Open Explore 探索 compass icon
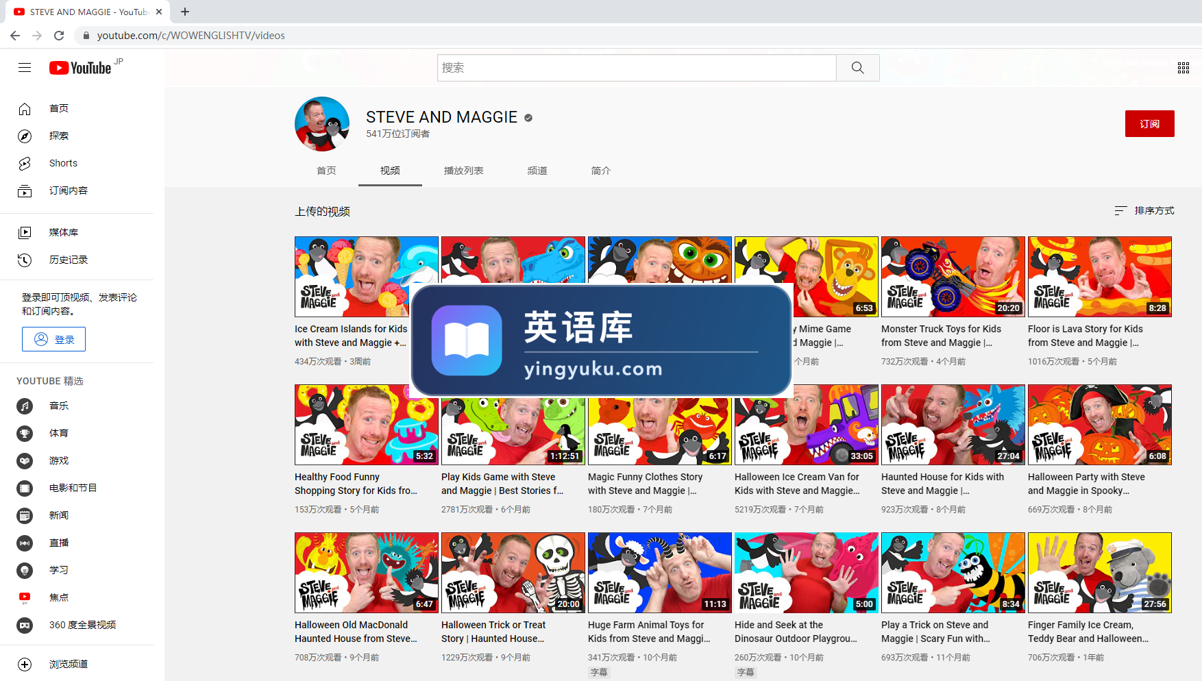The width and height of the screenshot is (1202, 681). 25,136
